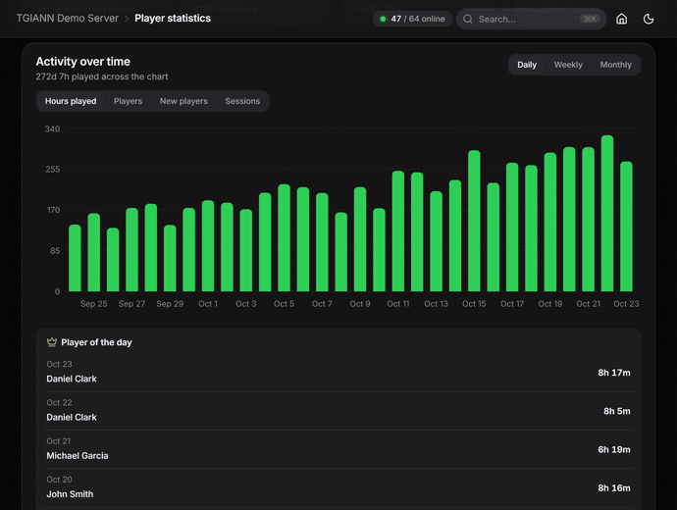This screenshot has height=510, width=677.
Task: Click the 8h 16m playtime value
Action: pos(614,488)
